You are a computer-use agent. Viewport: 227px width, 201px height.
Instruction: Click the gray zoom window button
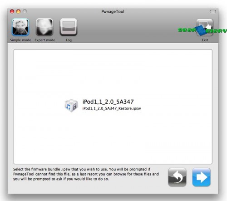pos(25,11)
